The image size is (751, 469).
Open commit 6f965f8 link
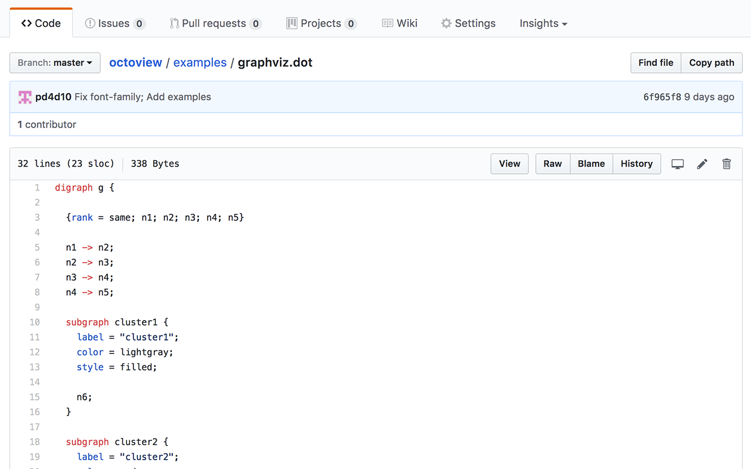(x=662, y=97)
